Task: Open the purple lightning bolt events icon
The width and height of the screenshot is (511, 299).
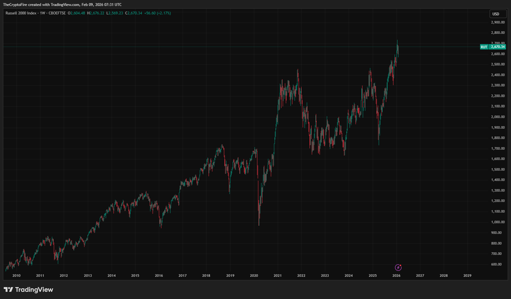Action: [x=398, y=268]
